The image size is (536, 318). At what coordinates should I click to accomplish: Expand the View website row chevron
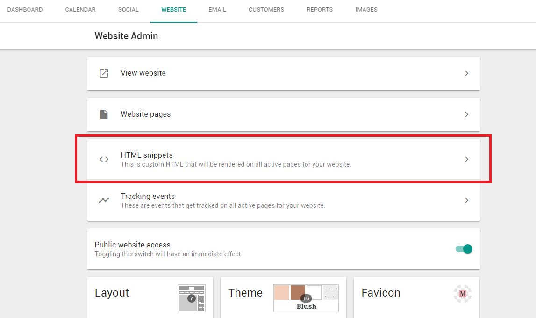pos(466,73)
